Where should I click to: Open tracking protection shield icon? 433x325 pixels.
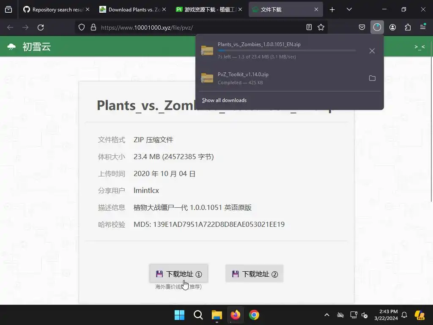coord(82,27)
